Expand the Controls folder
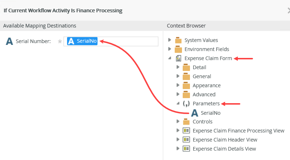The height and width of the screenshot is (160, 290). pos(178,122)
